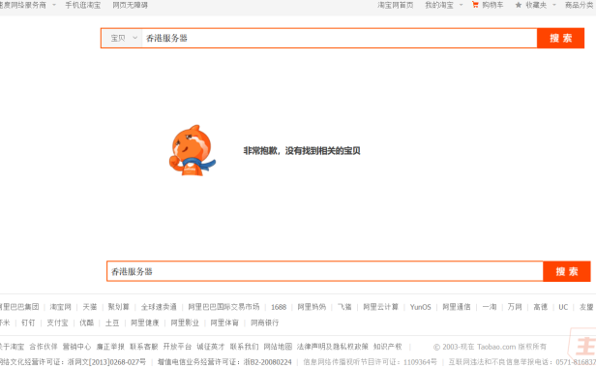
Task: Go to 淘宝网首页
Action: 396,5
